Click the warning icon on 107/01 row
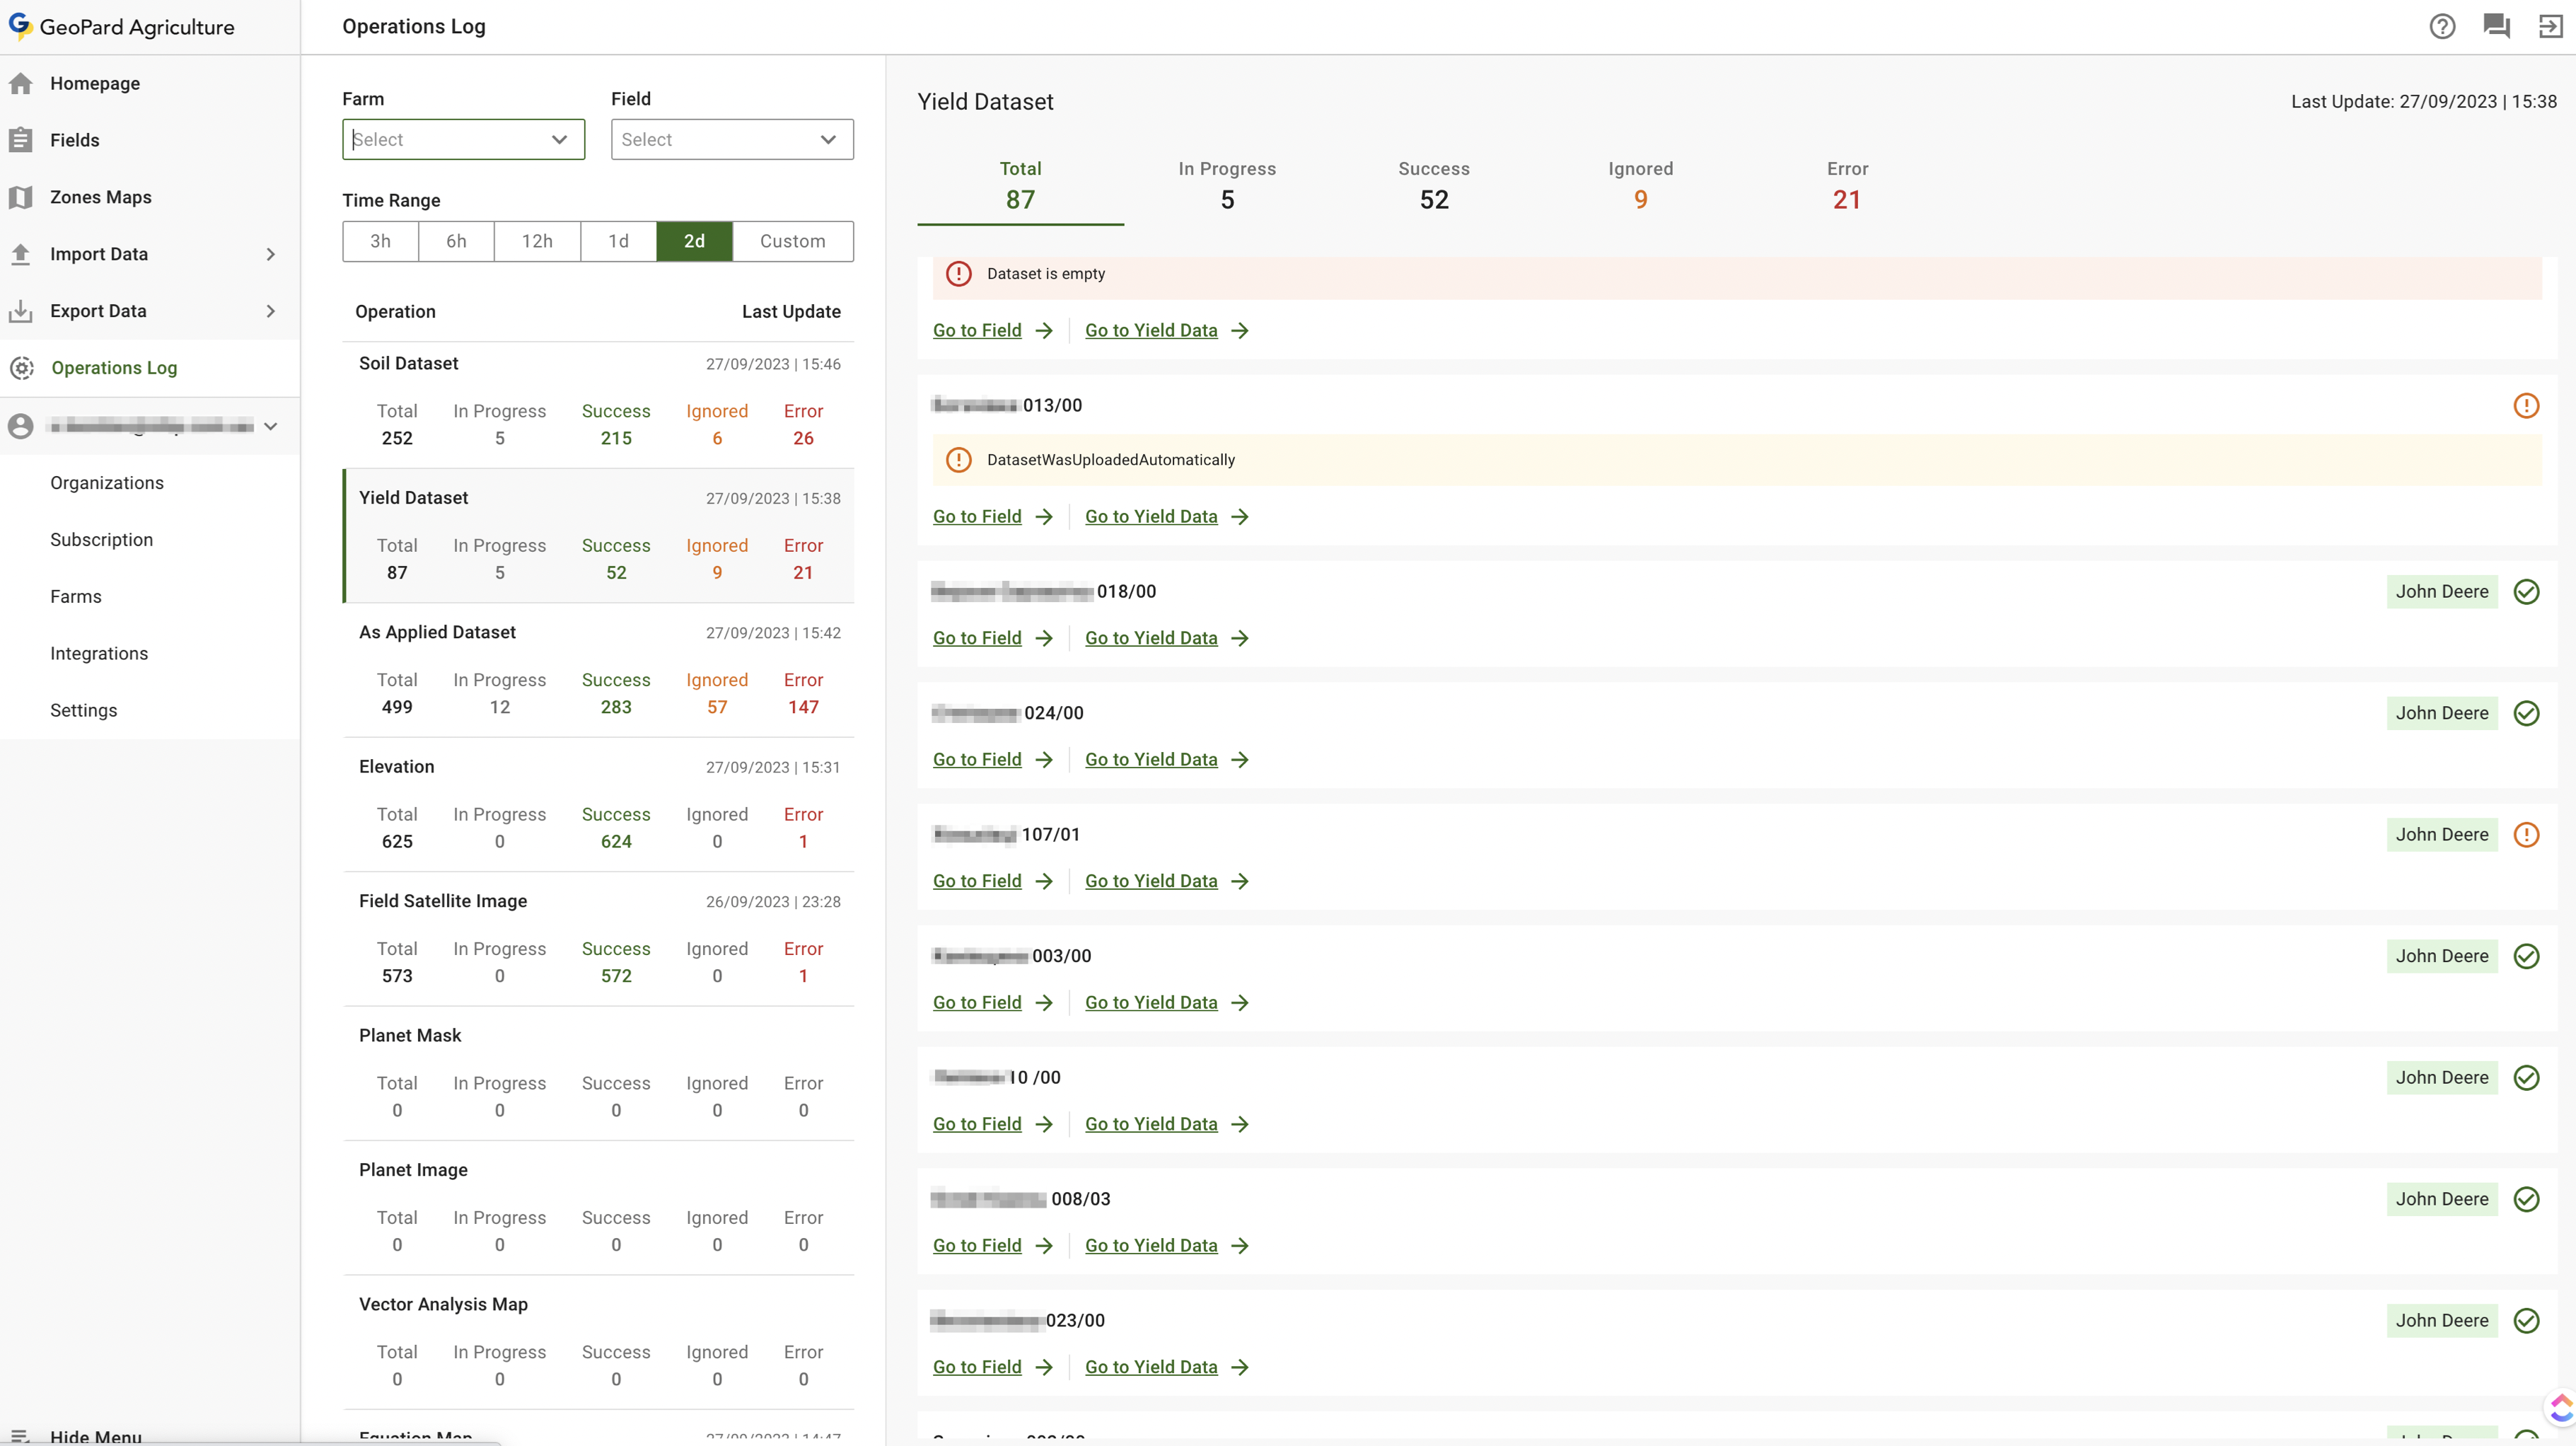 click(2526, 834)
